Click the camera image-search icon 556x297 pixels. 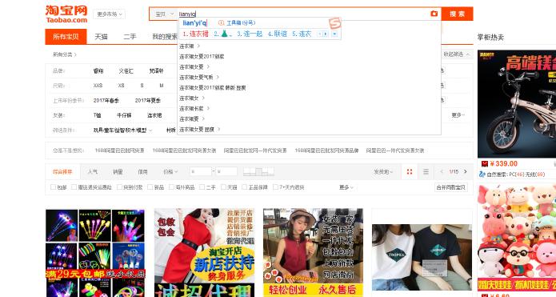[x=434, y=14]
